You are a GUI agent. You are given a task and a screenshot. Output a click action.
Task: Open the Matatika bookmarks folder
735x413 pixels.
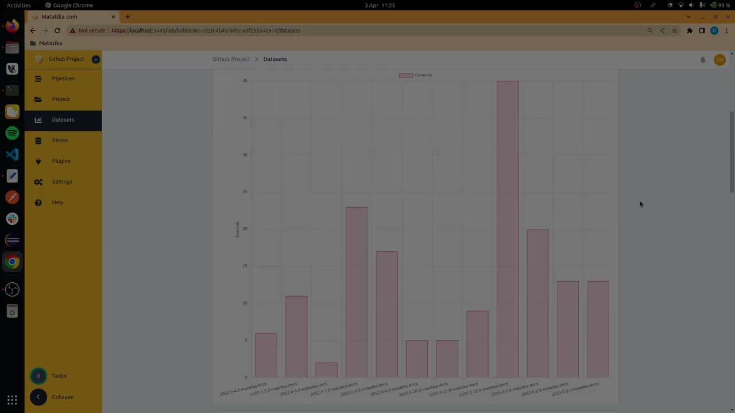(46, 43)
